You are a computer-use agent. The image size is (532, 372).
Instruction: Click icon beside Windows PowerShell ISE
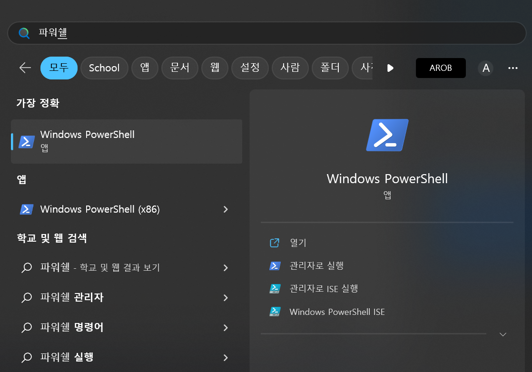coord(275,312)
